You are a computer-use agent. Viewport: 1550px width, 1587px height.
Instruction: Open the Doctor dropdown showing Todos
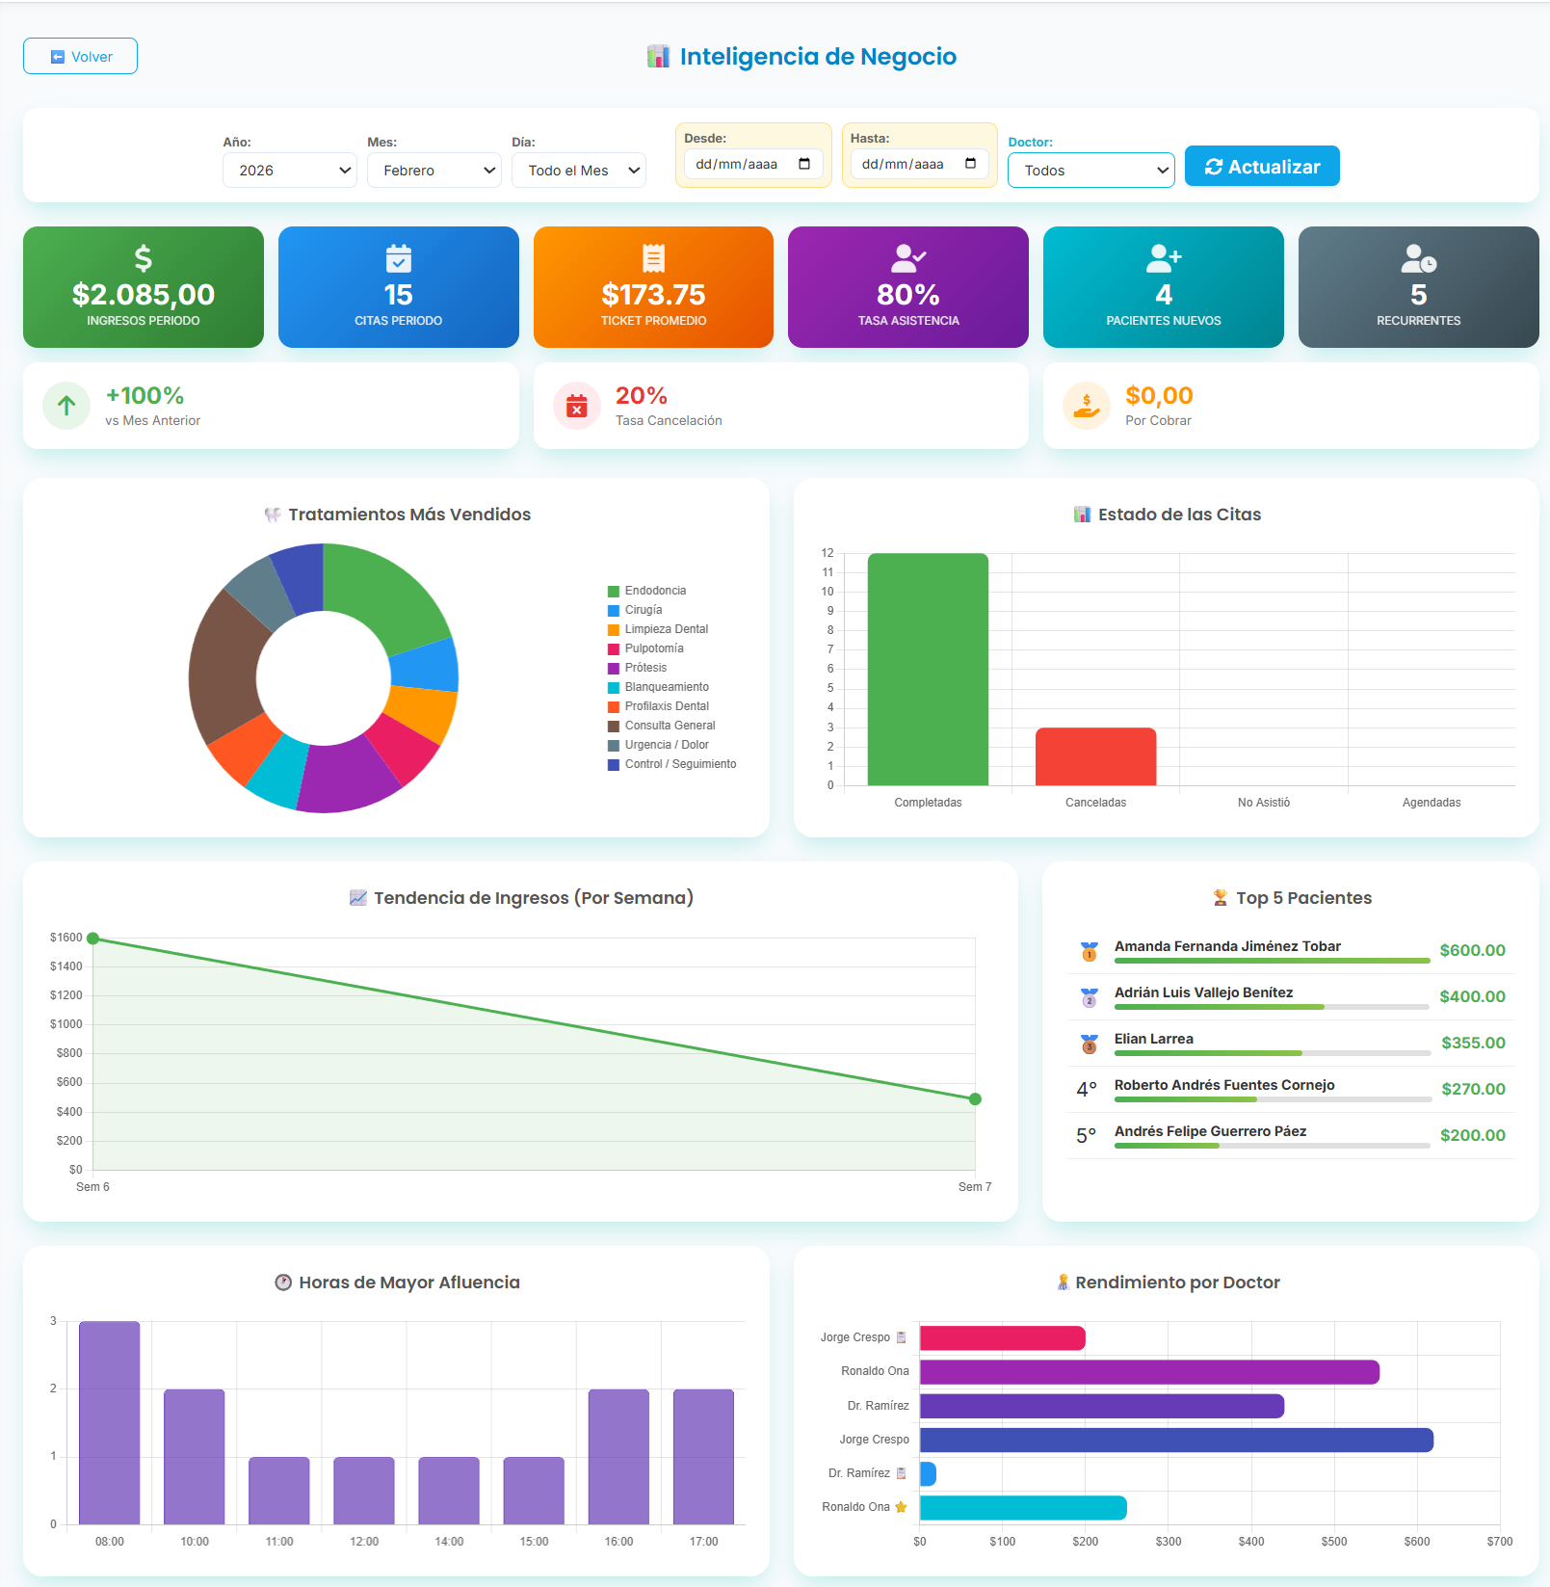(x=1090, y=171)
